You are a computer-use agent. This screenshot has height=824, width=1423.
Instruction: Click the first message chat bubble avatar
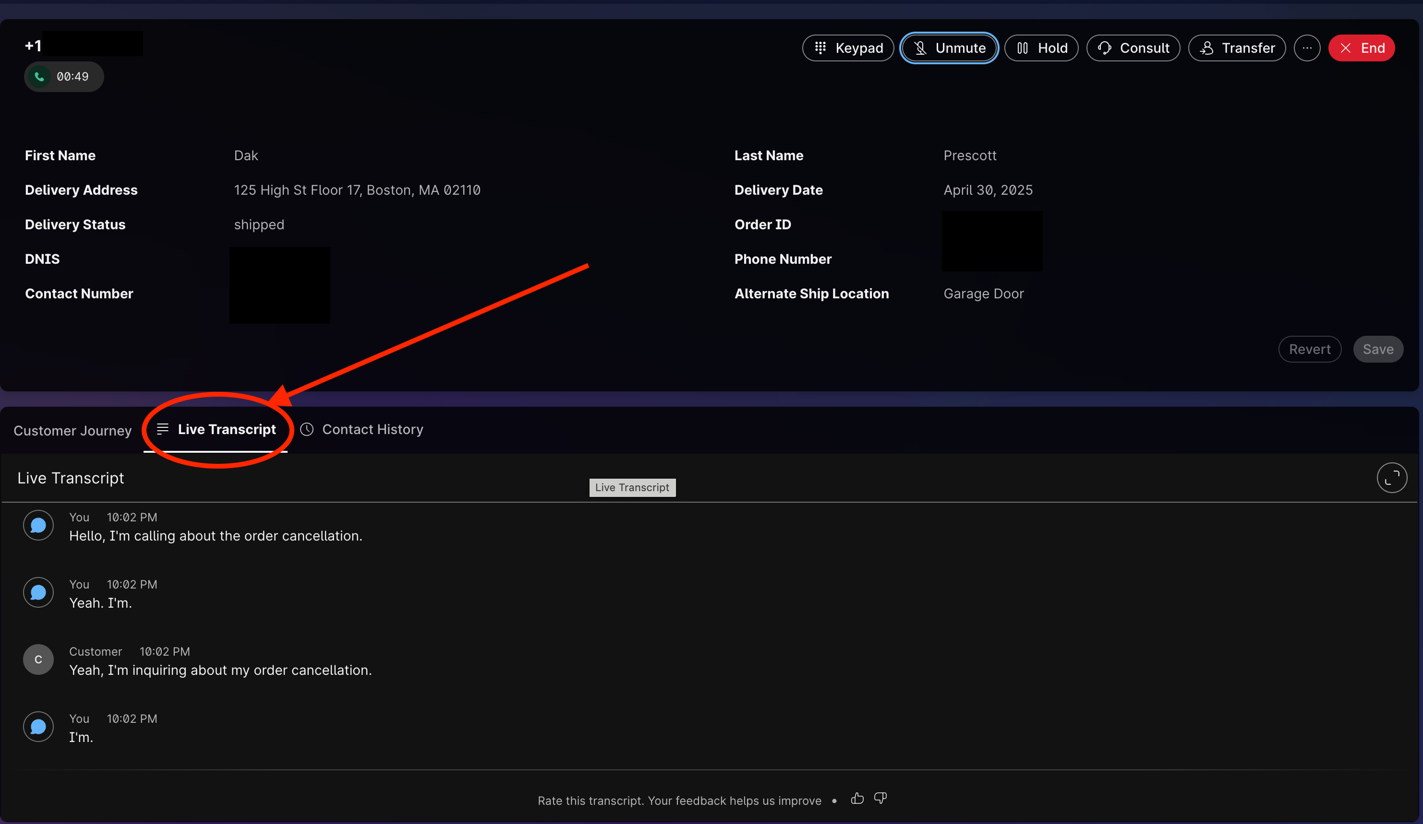click(38, 525)
